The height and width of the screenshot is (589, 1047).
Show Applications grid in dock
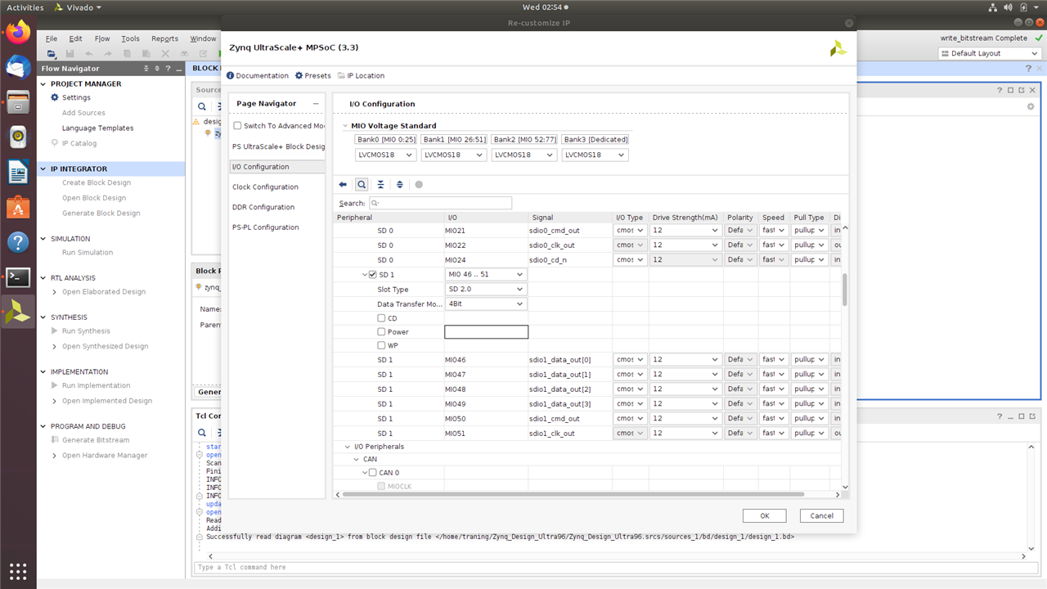point(18,570)
